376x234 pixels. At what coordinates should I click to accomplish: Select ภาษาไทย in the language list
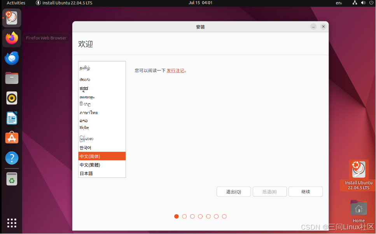[102, 113]
